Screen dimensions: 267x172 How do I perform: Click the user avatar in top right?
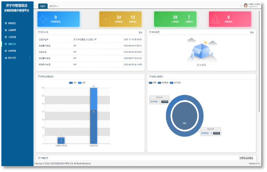[x=246, y=6]
